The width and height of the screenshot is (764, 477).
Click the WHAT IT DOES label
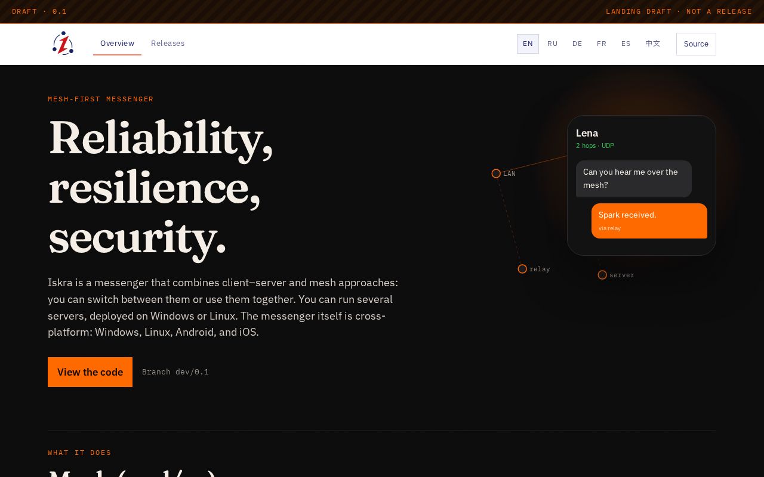point(79,453)
